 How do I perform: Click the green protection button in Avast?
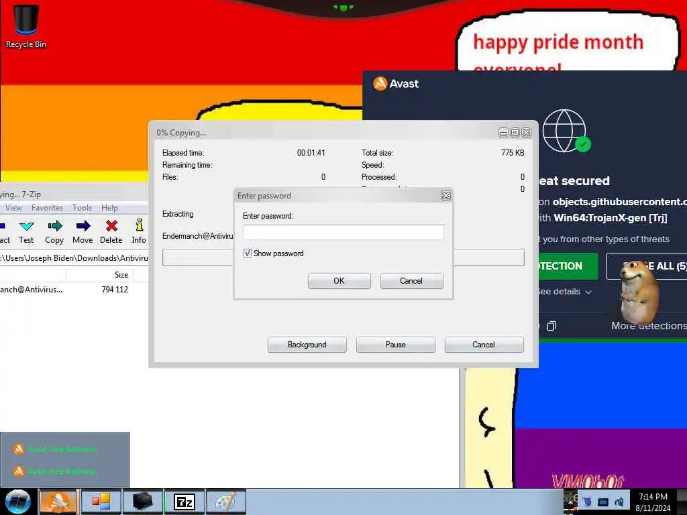coord(568,266)
